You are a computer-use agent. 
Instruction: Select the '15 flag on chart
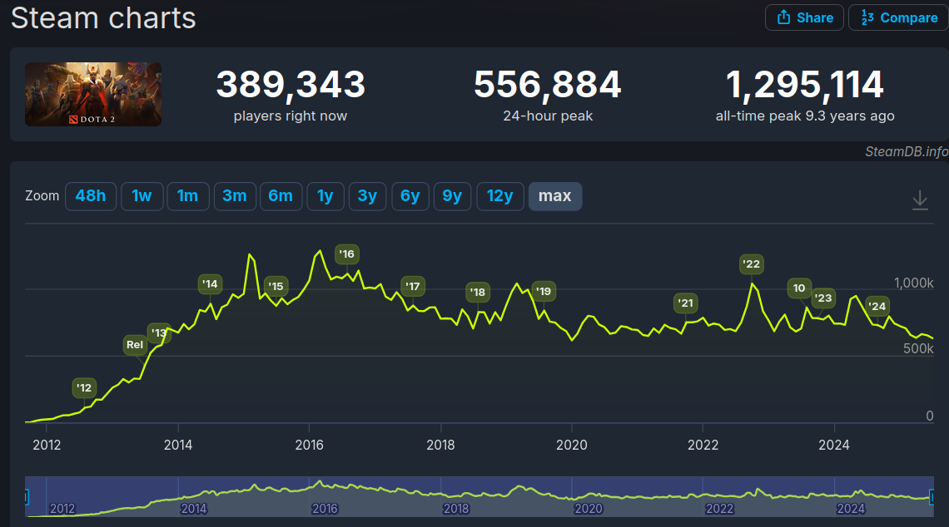(276, 287)
